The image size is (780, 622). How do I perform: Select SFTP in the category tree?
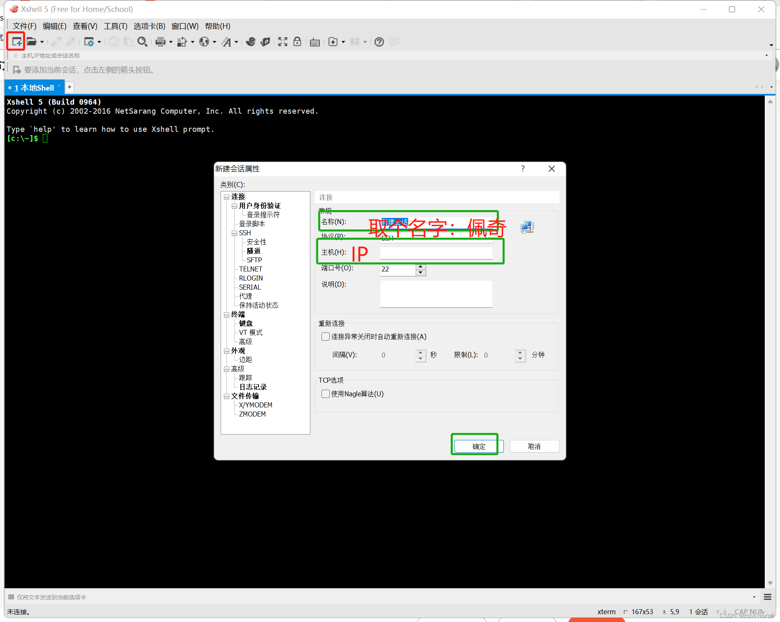point(254,260)
